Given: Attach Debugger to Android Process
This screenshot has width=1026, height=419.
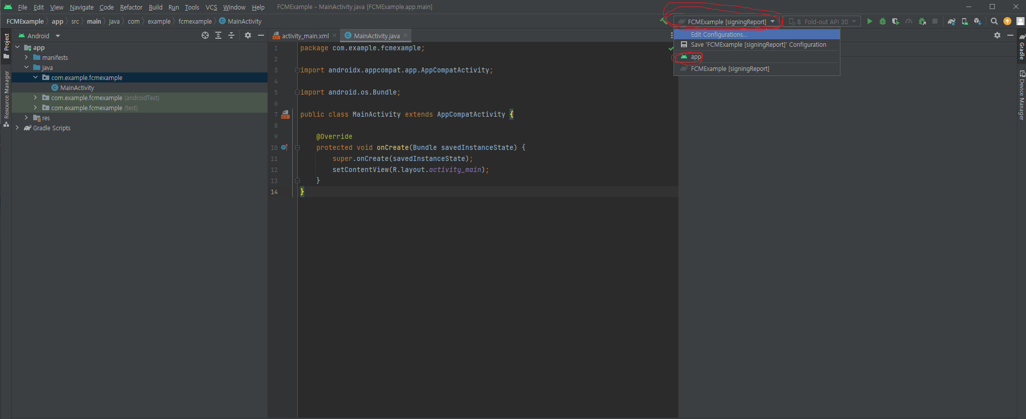Looking at the screenshot, I should [922, 22].
